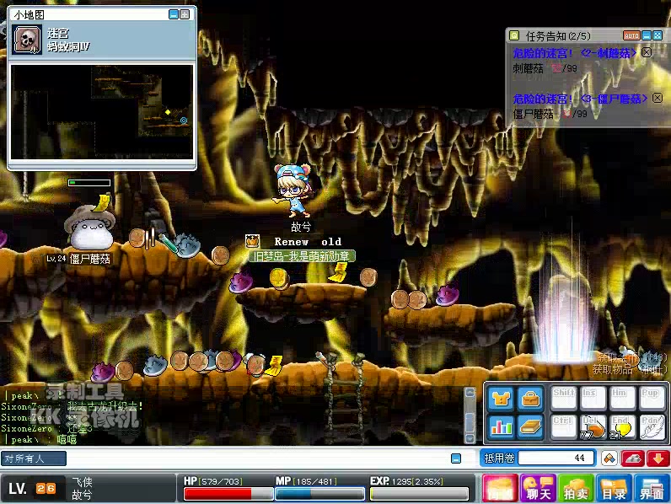Maximize the 小地图 minimap window

click(185, 15)
